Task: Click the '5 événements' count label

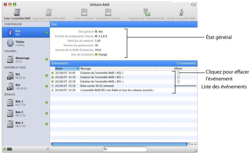Action: click(x=186, y=63)
